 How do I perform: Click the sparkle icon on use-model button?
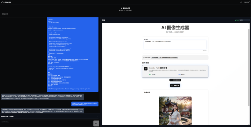[171, 80]
